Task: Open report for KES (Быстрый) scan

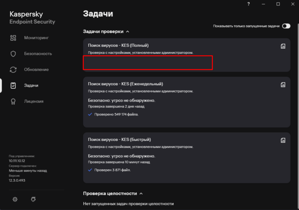Action: 283,140
